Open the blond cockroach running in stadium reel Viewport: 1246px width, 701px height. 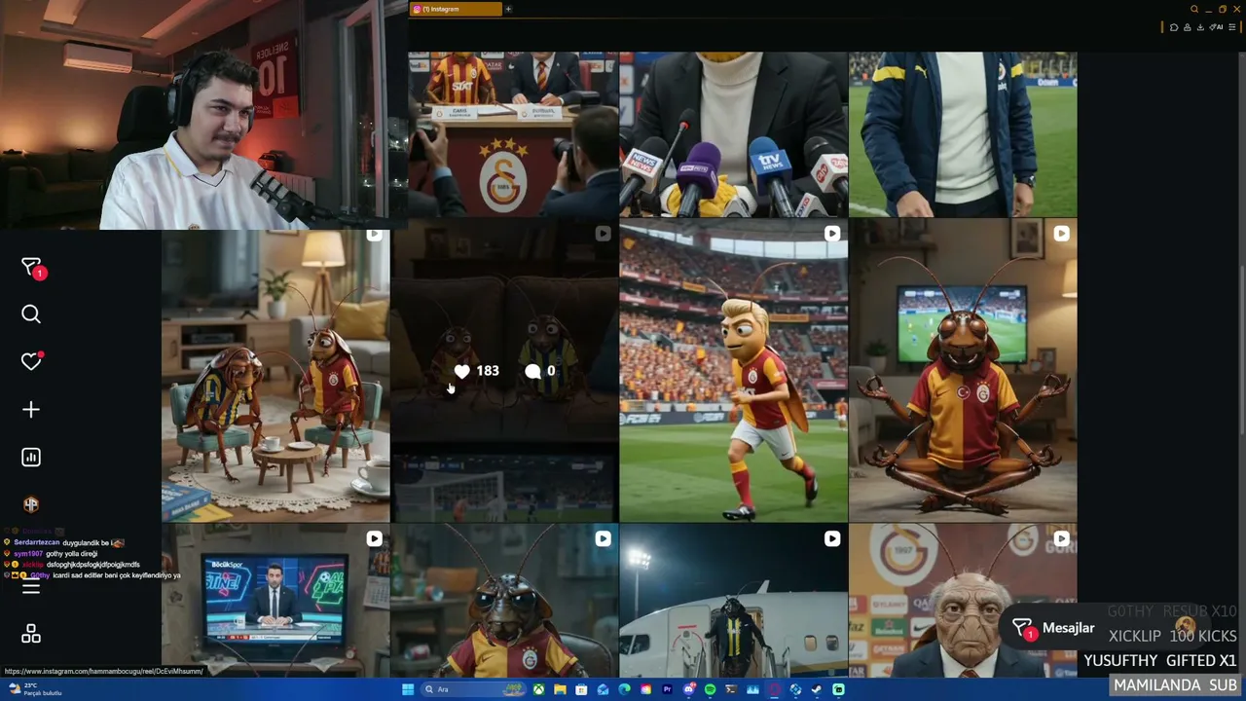tap(733, 370)
